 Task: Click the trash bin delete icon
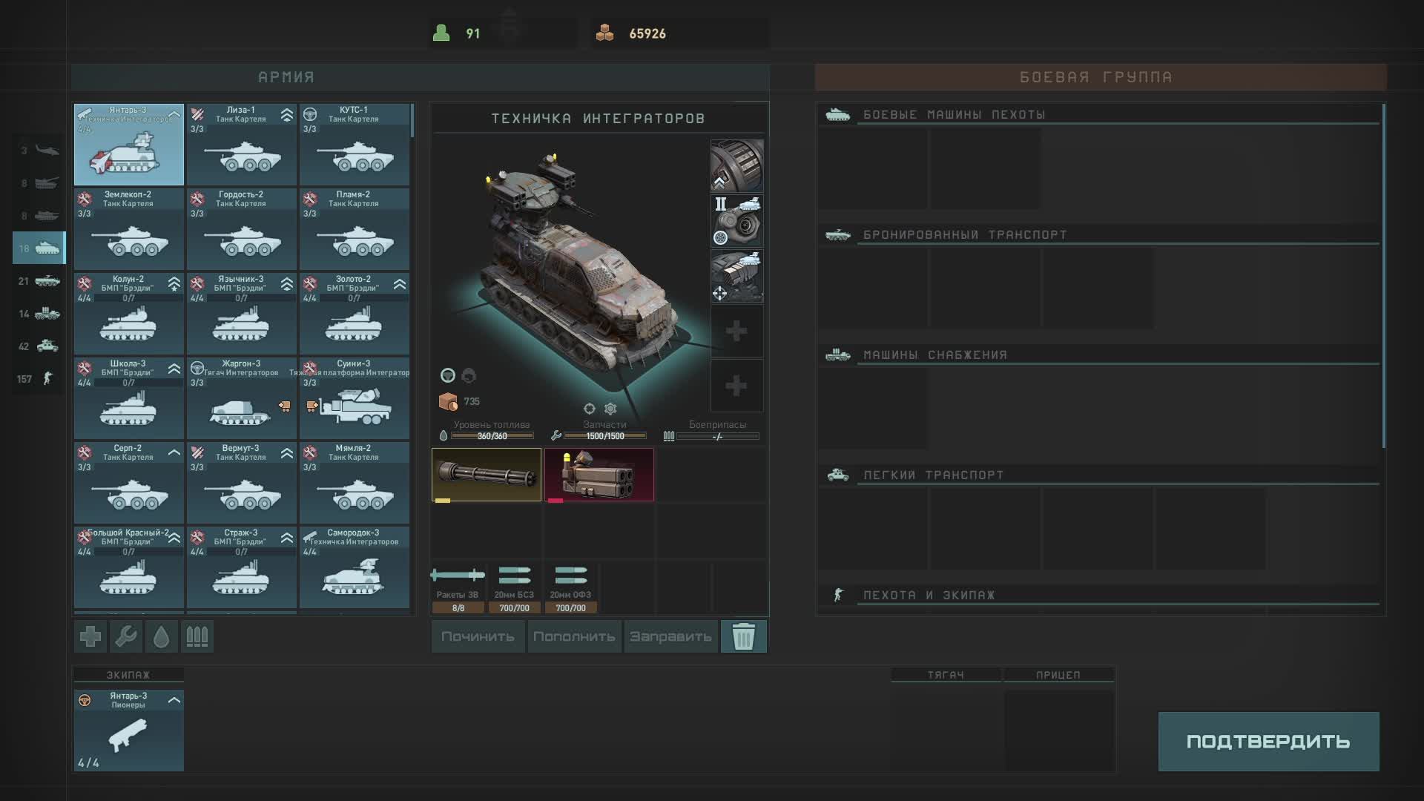tap(743, 636)
